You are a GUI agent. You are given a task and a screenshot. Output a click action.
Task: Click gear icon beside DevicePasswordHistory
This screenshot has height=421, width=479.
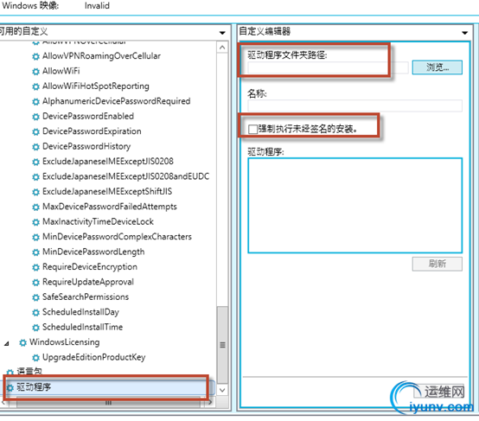pyautogui.click(x=35, y=147)
